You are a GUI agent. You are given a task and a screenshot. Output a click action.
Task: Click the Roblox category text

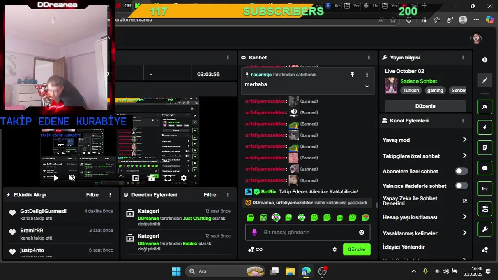(190, 243)
